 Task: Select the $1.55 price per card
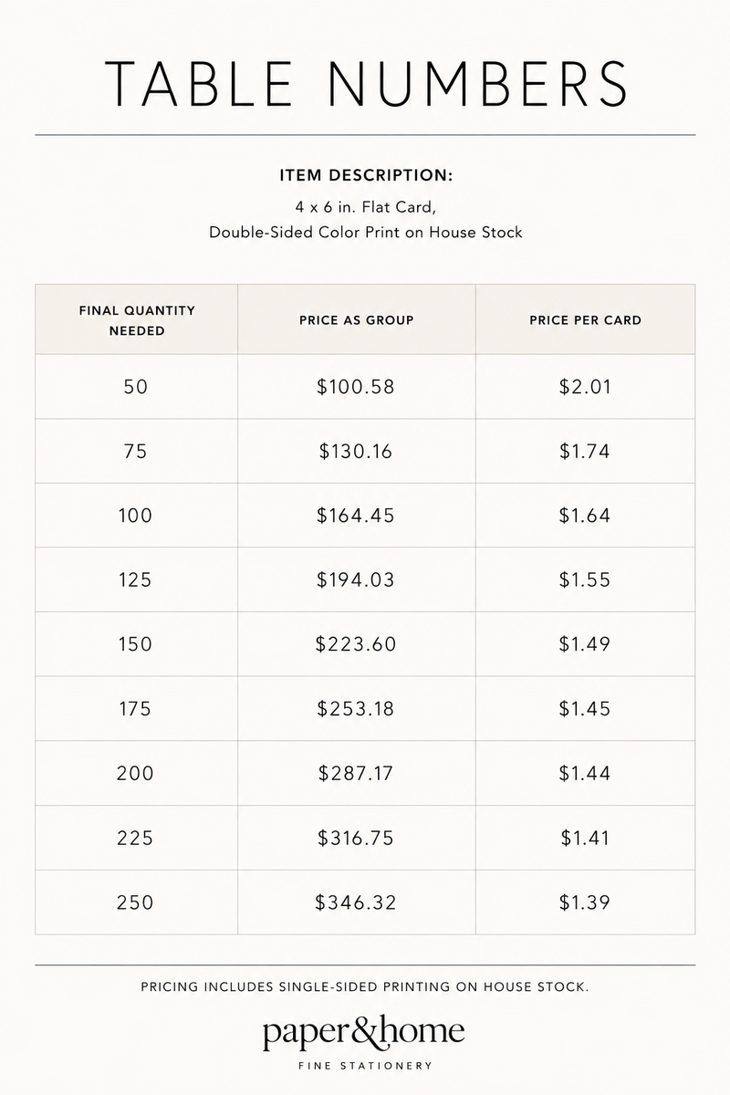(585, 580)
